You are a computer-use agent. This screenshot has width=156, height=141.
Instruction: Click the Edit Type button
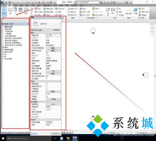pyautogui.click(x=56, y=30)
